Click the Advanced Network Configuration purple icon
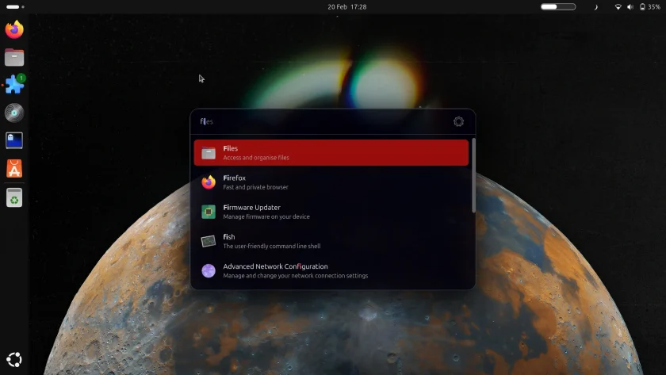The height and width of the screenshot is (375, 666). (209, 270)
